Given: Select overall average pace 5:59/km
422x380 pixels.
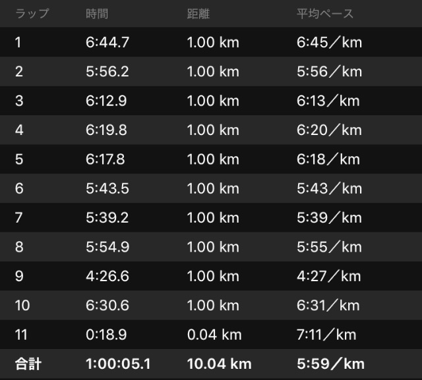Looking at the screenshot, I should (331, 364).
